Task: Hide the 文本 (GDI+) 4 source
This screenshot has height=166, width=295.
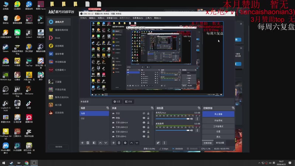Action: tap(144, 122)
